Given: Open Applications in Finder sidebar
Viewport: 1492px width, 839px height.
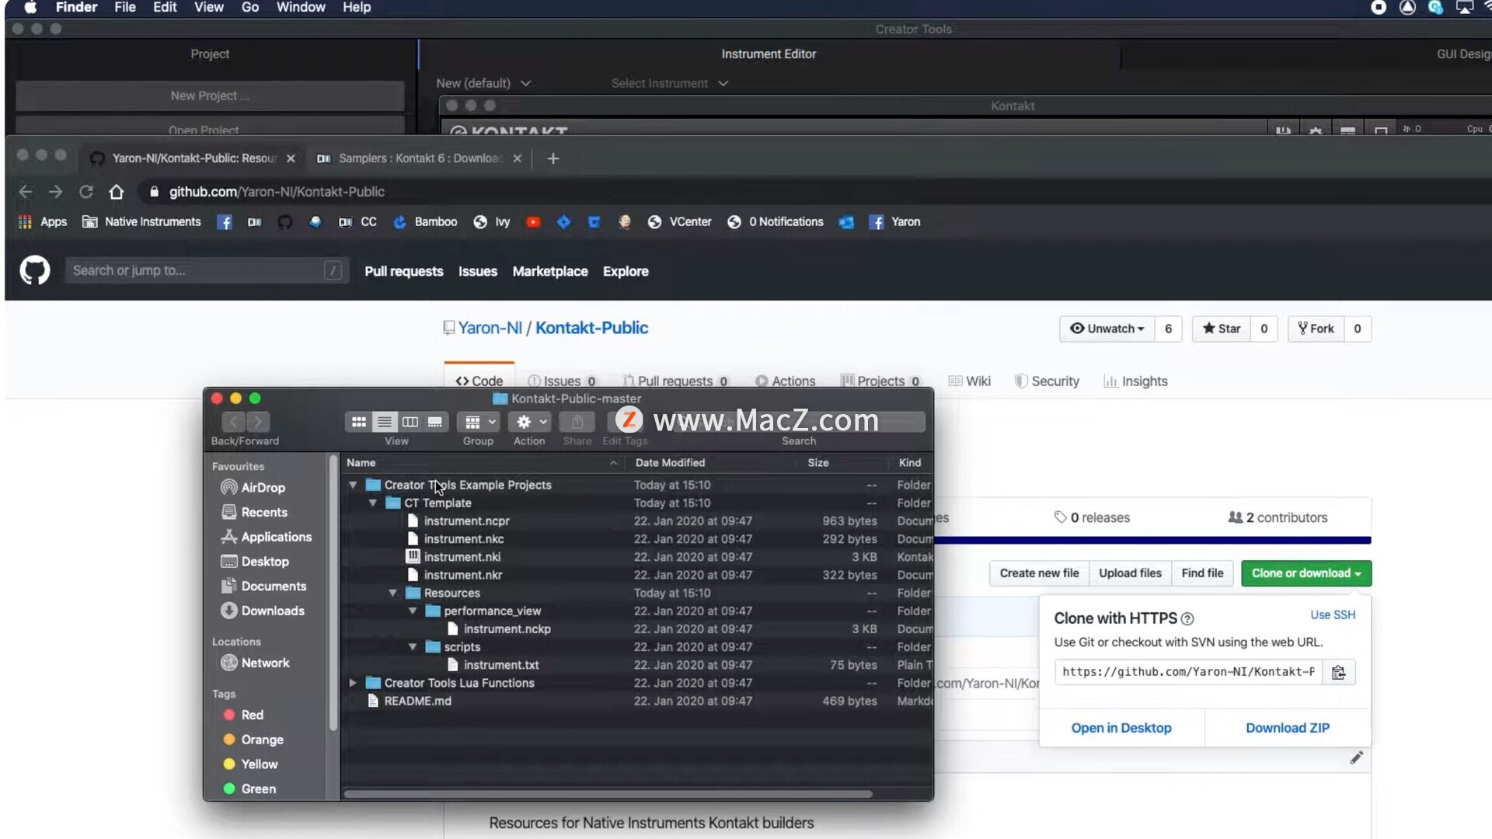Looking at the screenshot, I should point(266,538).
